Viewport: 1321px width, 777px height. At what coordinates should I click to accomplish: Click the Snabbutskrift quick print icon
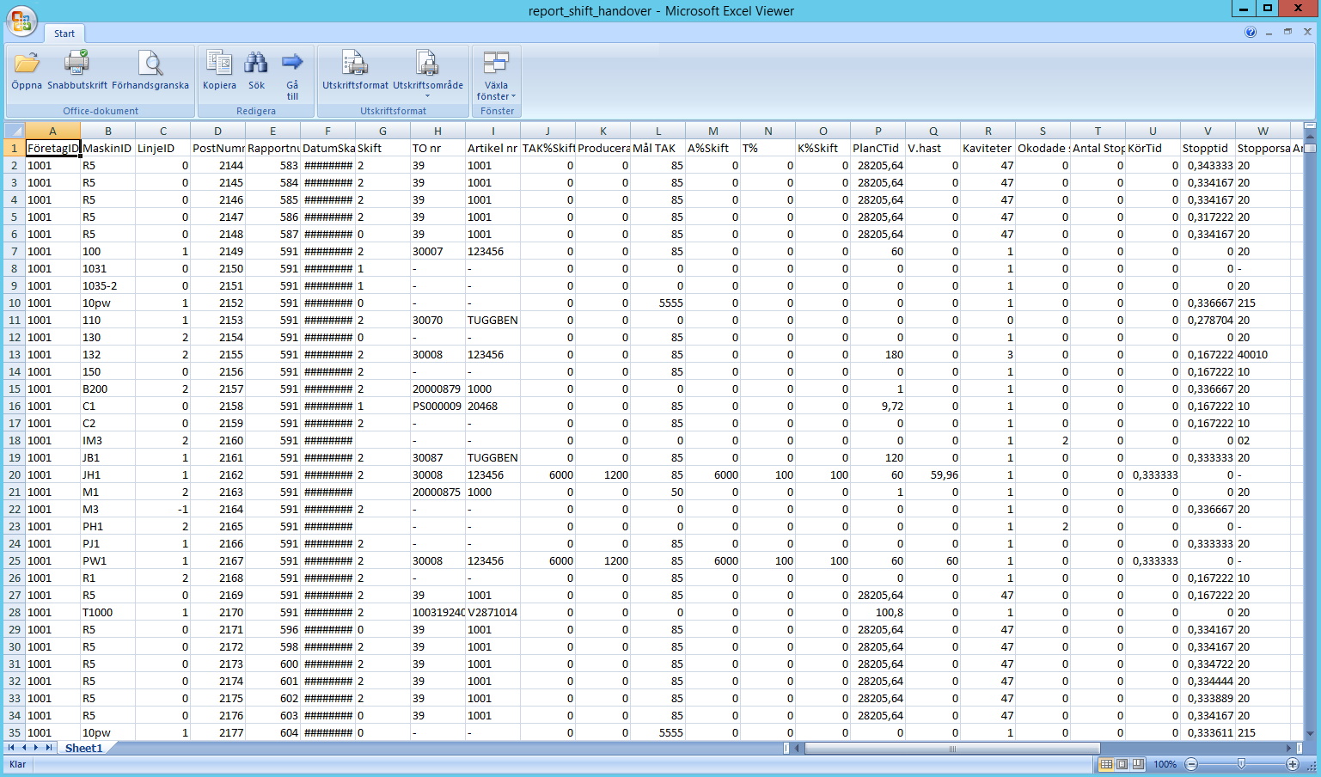click(x=77, y=70)
